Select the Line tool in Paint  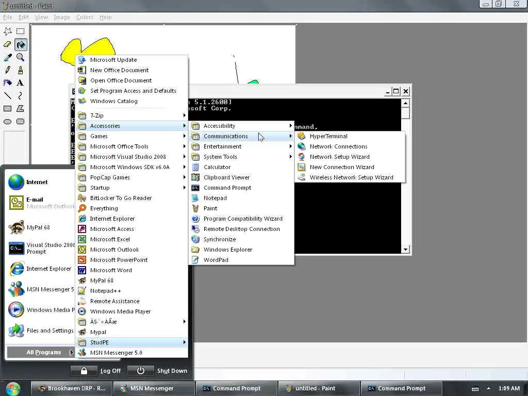[x=8, y=95]
